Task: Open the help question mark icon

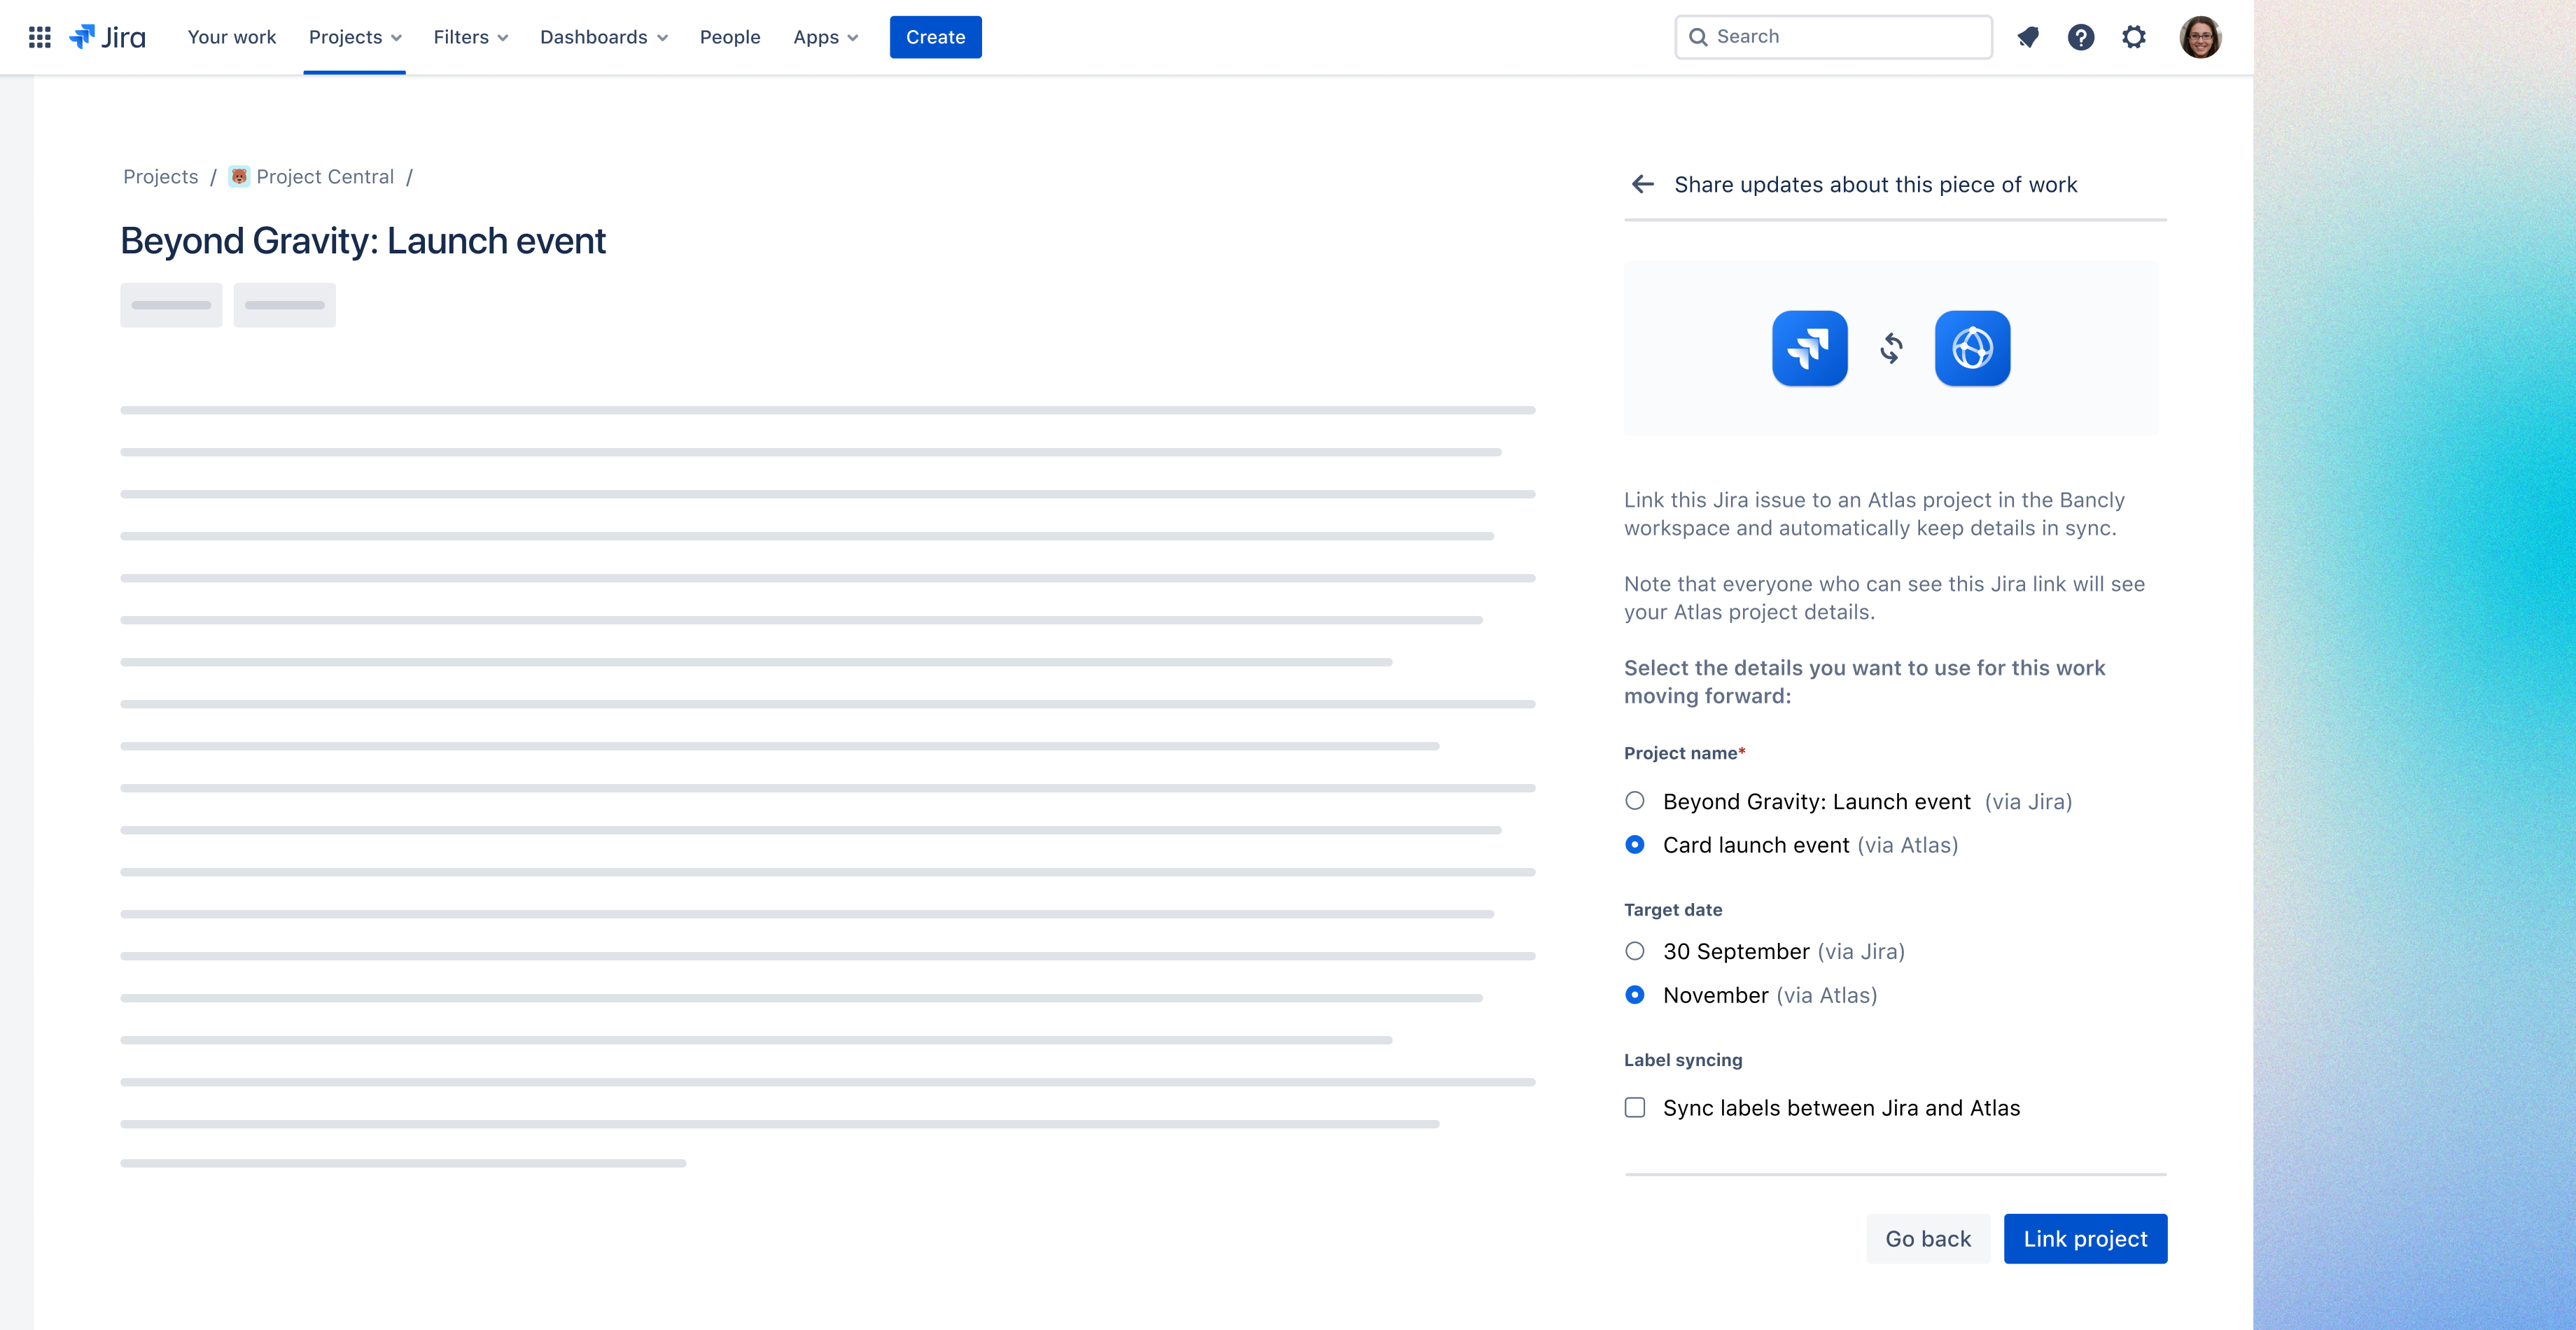Action: coord(2081,37)
